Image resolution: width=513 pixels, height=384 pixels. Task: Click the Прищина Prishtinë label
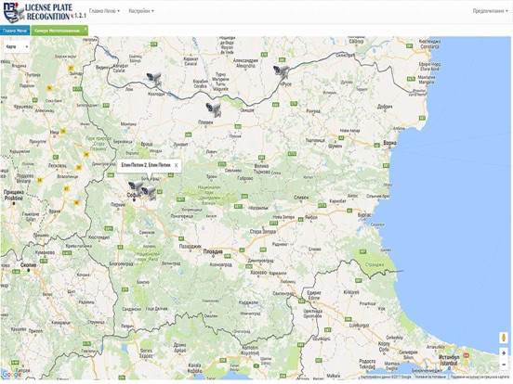click(14, 196)
